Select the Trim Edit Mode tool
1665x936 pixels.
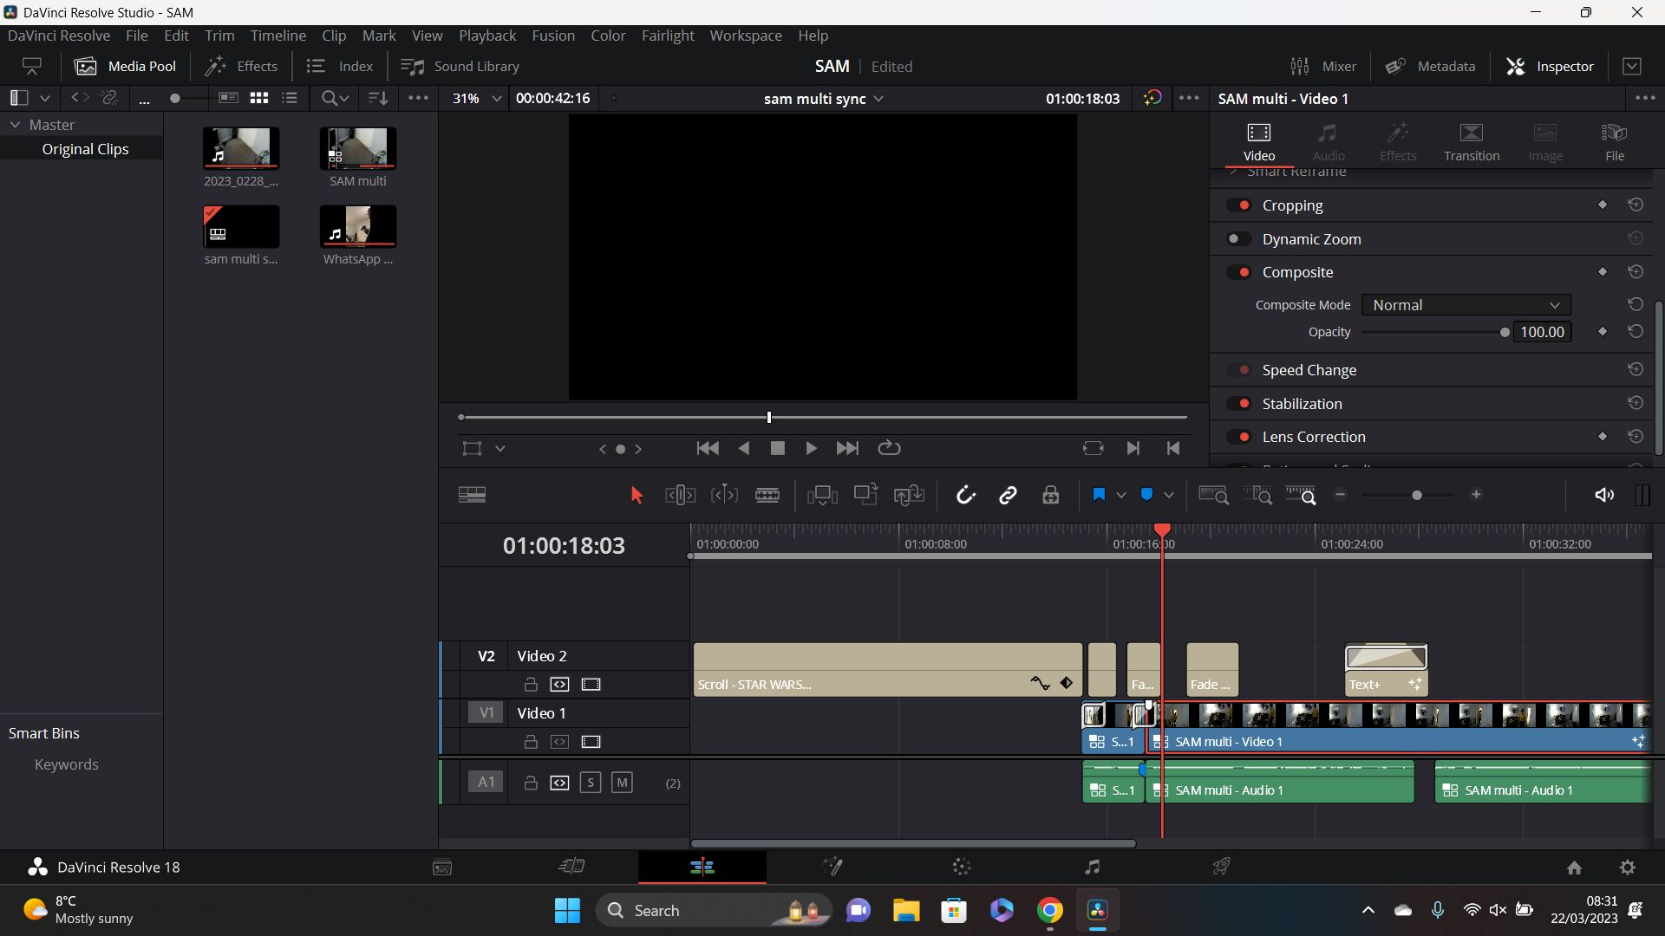click(x=680, y=495)
